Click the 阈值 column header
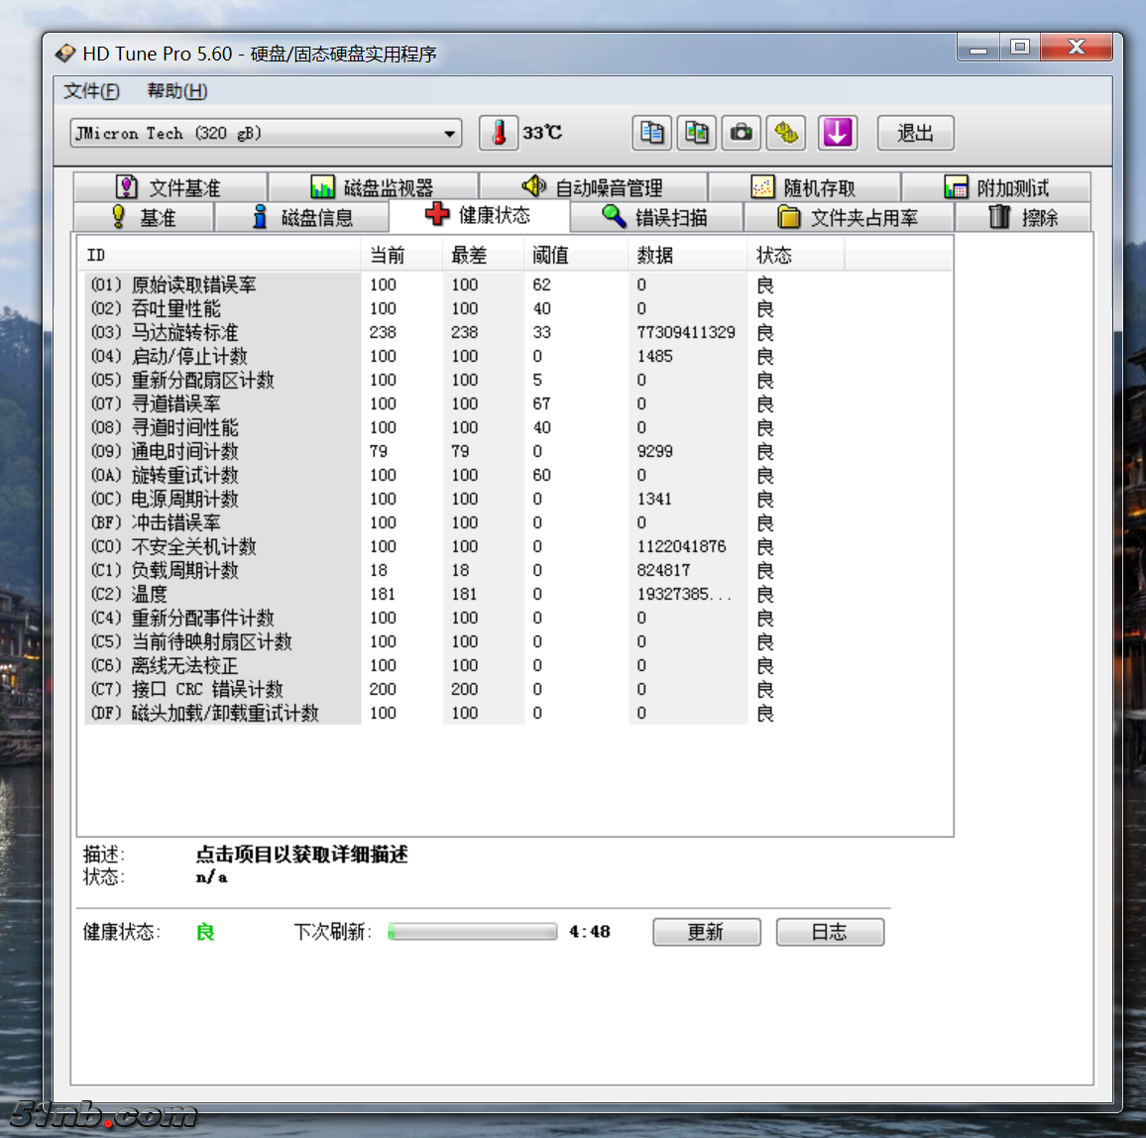This screenshot has height=1138, width=1146. pos(576,255)
